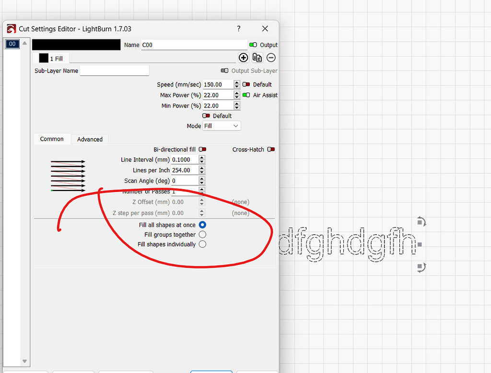
Task: Click the LightBurn logo in the title bar
Action: tap(11, 29)
